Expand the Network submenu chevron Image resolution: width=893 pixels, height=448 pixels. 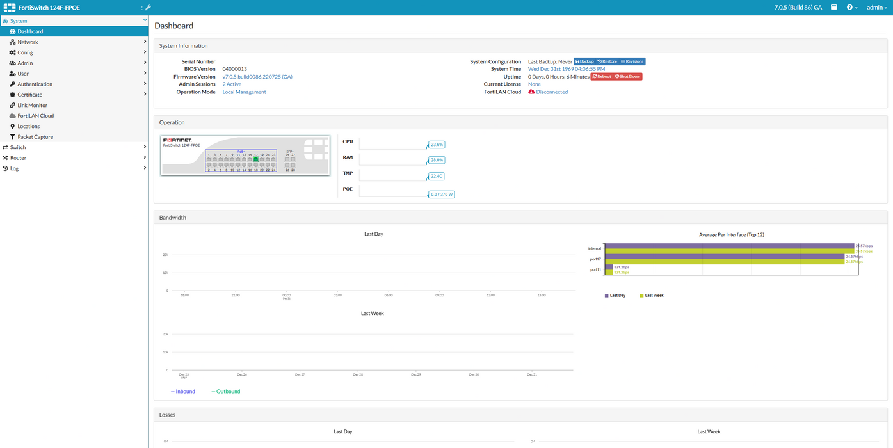145,42
